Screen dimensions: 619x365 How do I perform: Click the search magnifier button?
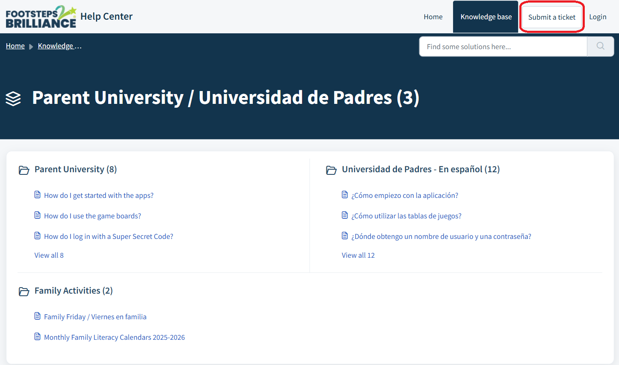pos(601,46)
